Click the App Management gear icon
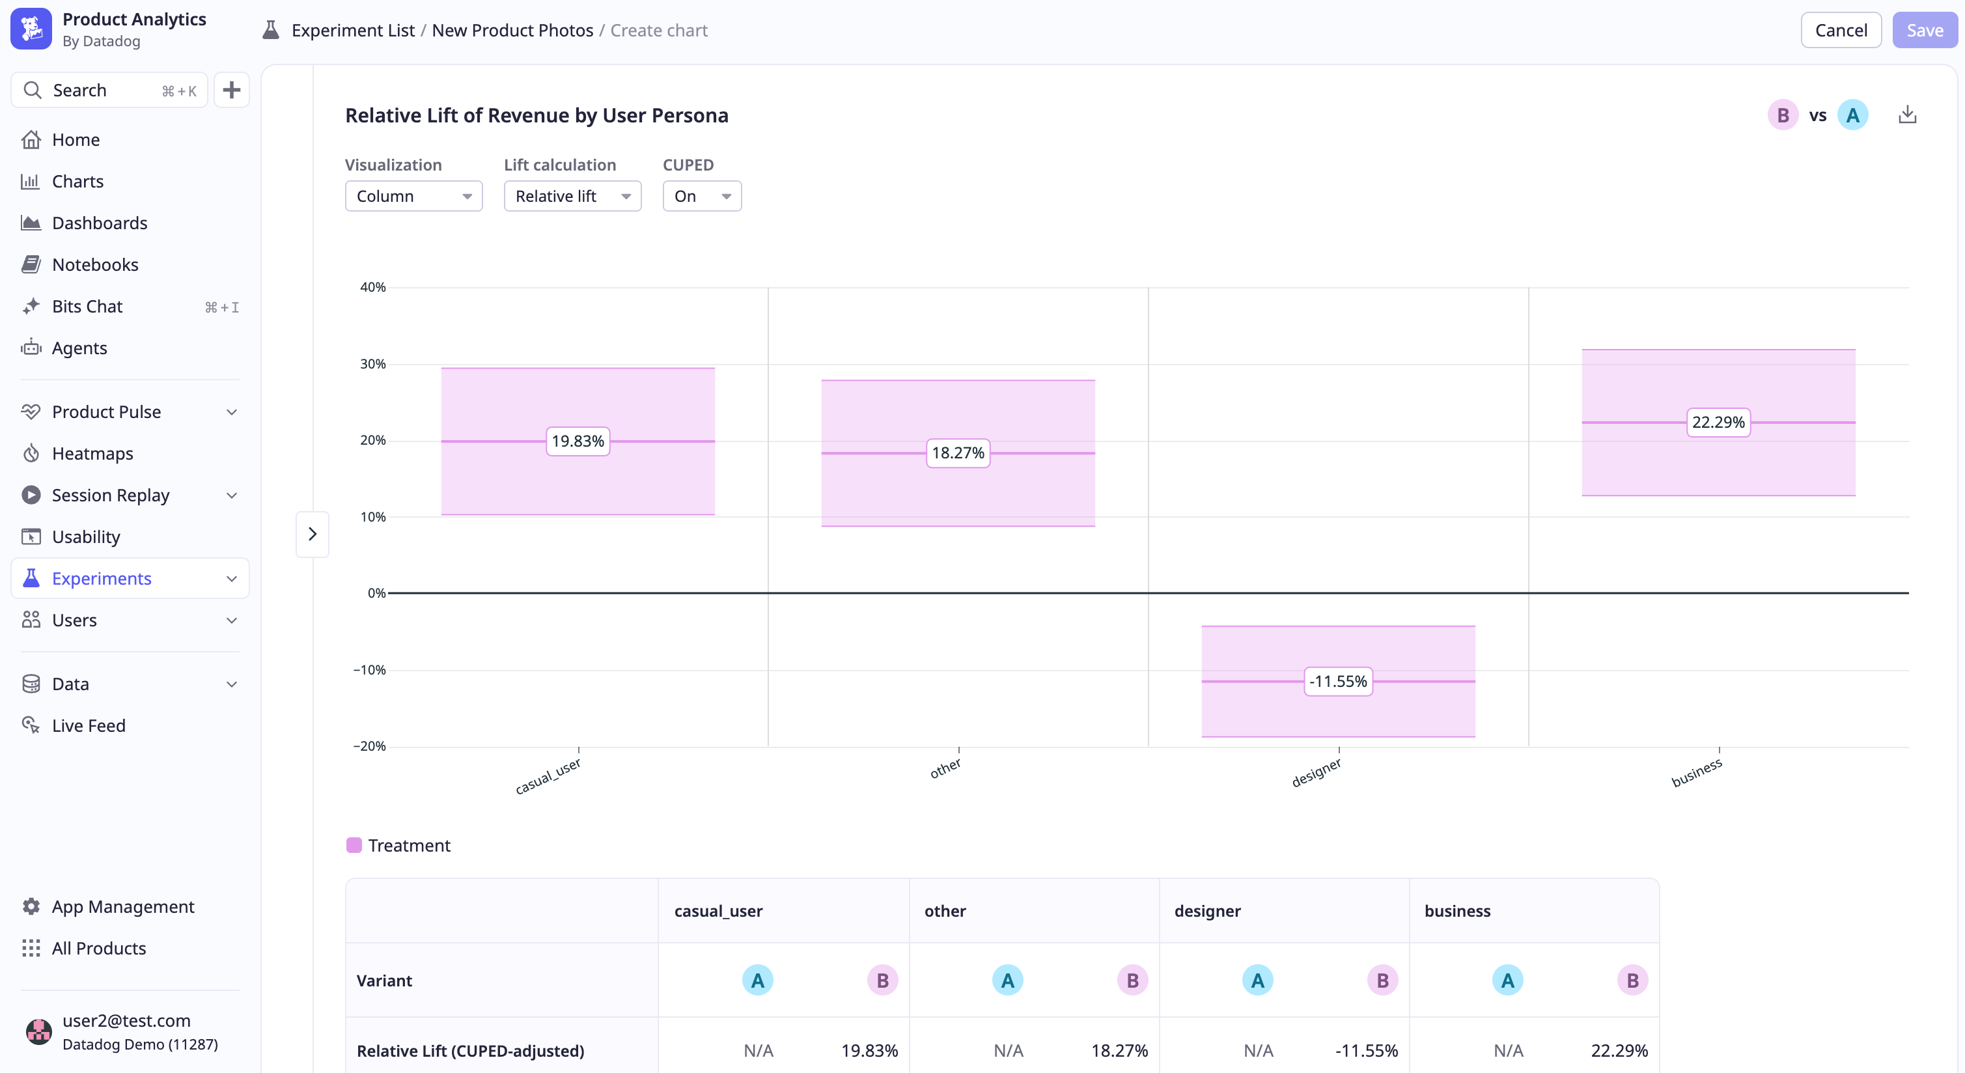 (x=31, y=907)
